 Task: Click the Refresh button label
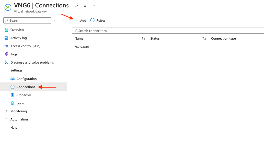pos(102,20)
